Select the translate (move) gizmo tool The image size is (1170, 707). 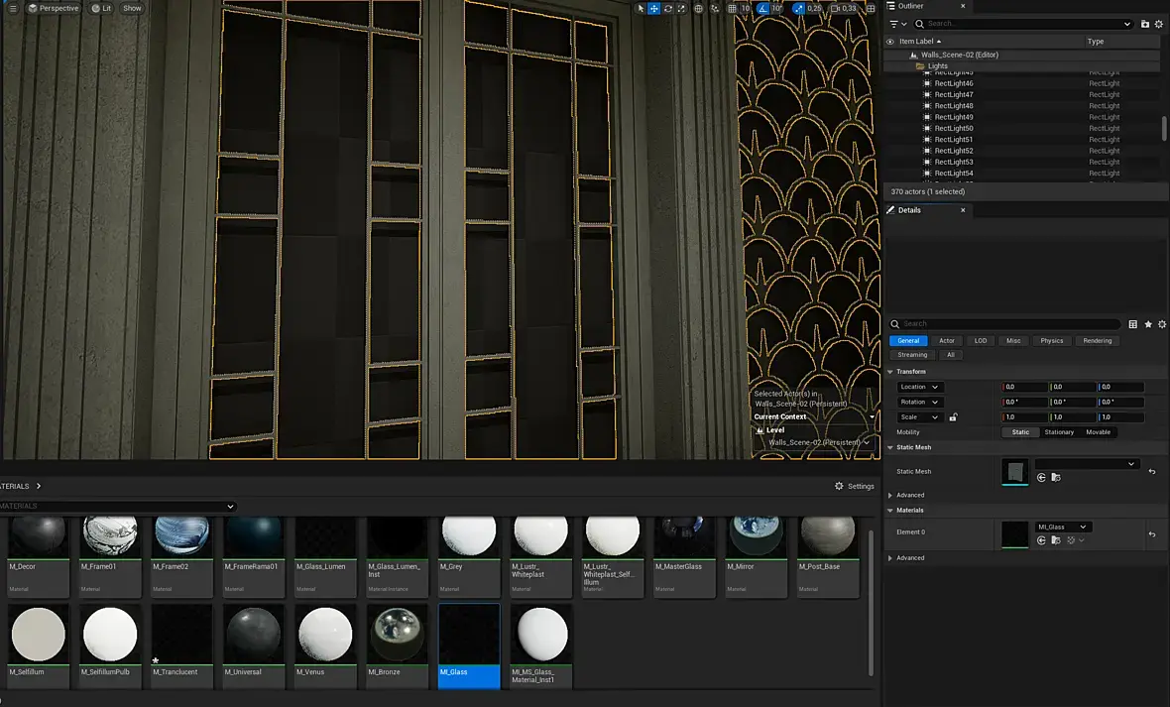(654, 8)
